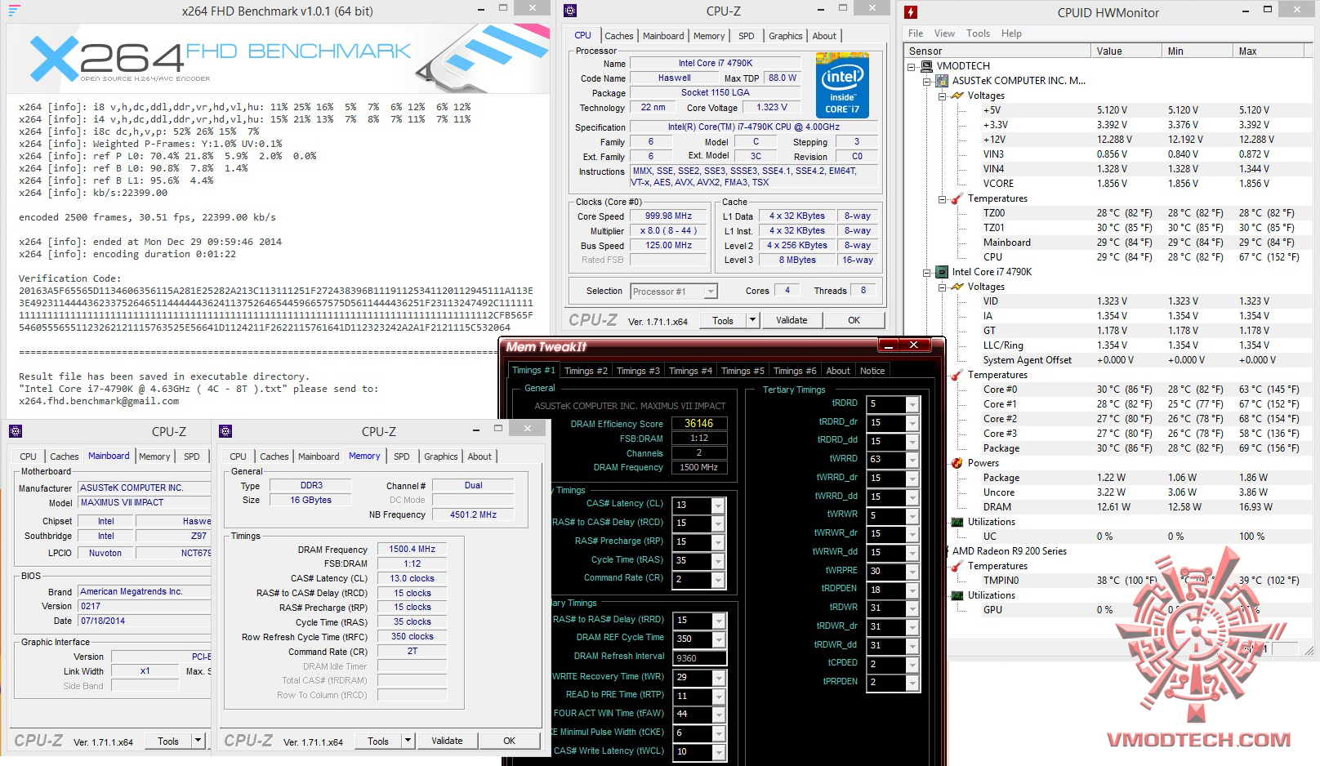Open the Tools menu in HWMonitor
Screen dimensions: 1320x766
pos(978,33)
